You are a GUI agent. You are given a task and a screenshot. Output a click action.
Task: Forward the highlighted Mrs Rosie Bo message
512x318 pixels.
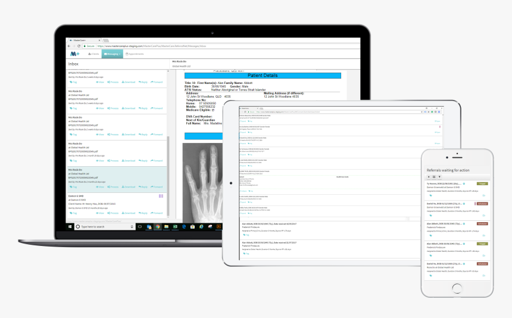pyautogui.click(x=157, y=187)
